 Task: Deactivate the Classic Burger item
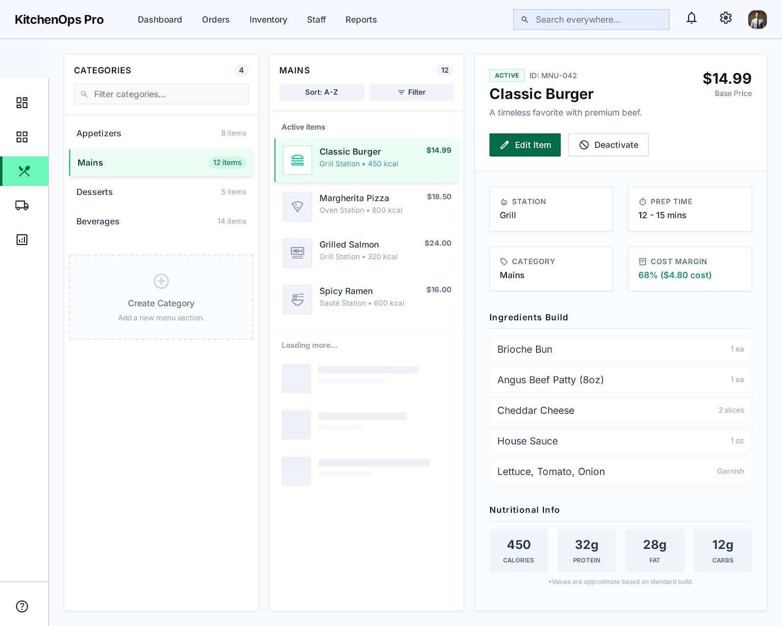(608, 145)
